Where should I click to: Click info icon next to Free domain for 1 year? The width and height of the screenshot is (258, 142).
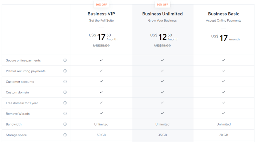65,103
